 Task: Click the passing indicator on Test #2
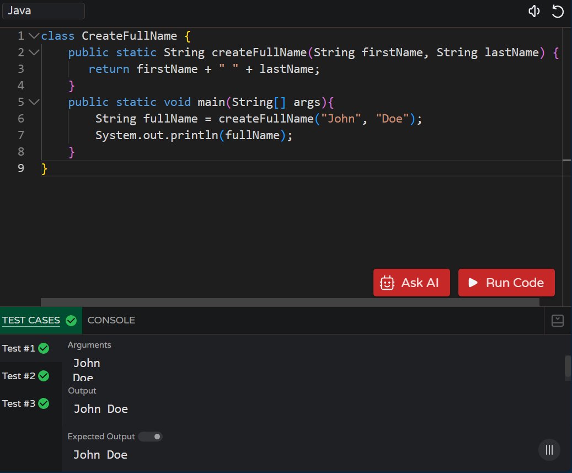point(42,376)
